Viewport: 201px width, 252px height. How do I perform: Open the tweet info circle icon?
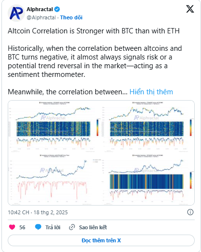[190, 212]
